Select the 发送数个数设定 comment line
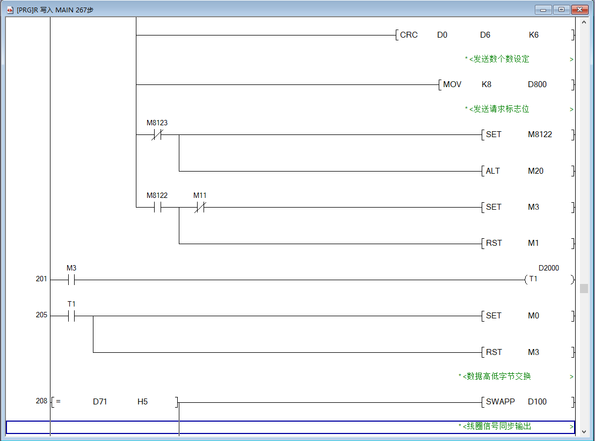This screenshot has height=441, width=595. coord(499,59)
